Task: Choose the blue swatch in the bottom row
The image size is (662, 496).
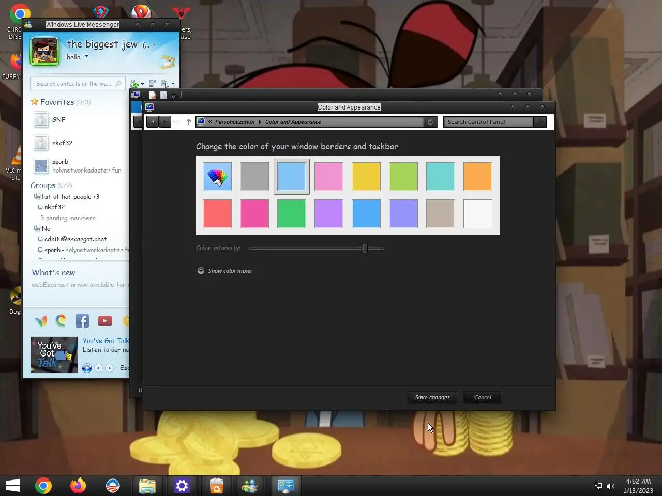Action: 366,214
